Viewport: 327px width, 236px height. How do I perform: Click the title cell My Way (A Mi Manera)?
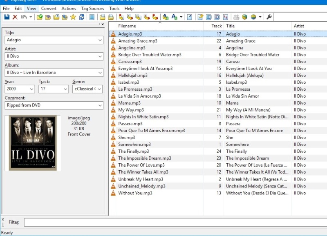coord(248,110)
